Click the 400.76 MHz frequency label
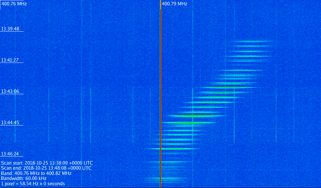This screenshot has width=321, height=188. click(14, 4)
